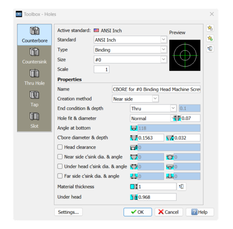Click the top favorites star icon

[210, 28]
